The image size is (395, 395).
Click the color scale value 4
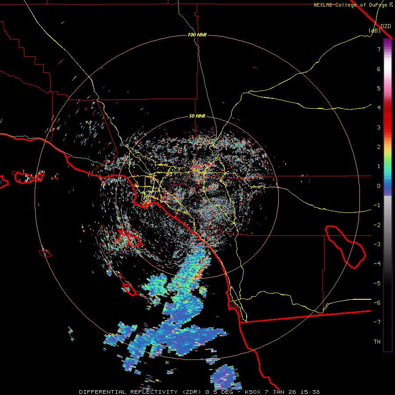tap(379, 108)
